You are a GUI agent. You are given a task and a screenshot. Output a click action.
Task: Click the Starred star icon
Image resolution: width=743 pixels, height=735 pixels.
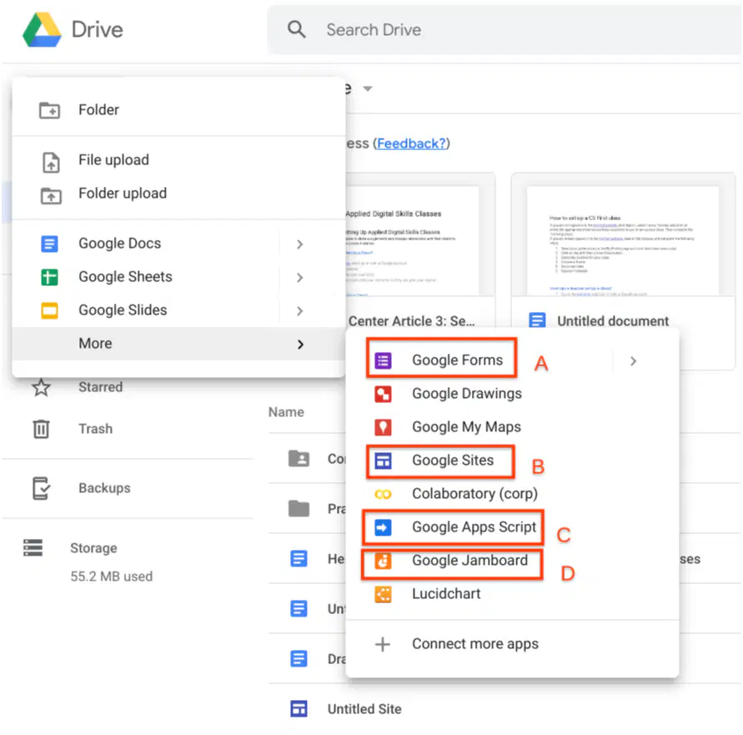coord(41,387)
